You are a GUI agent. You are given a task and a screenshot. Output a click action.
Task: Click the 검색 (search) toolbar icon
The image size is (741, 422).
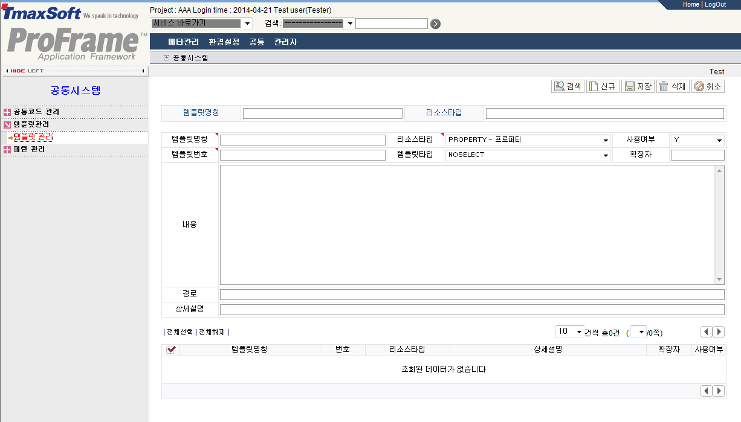567,86
